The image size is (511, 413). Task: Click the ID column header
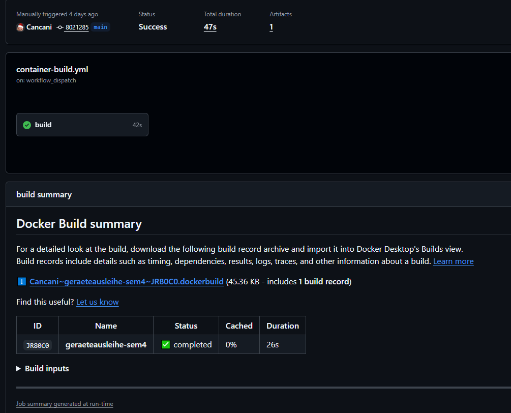tap(38, 326)
